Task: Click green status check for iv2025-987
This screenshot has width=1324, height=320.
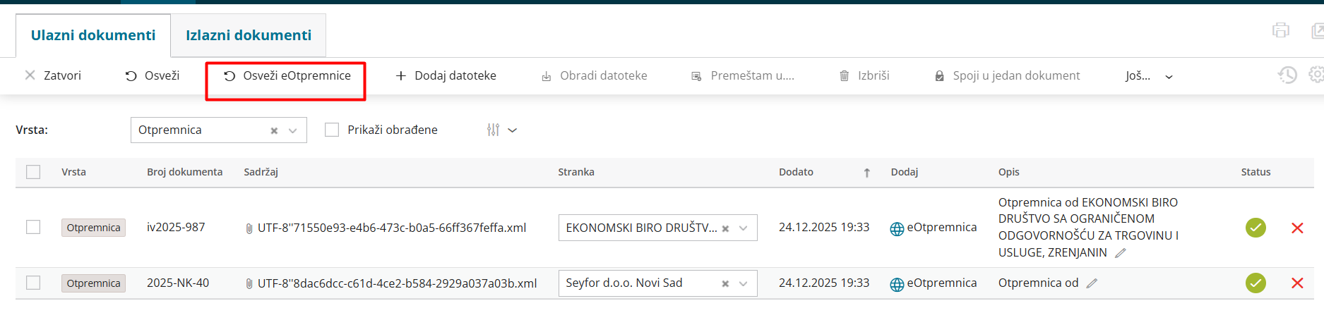Action: click(1256, 228)
